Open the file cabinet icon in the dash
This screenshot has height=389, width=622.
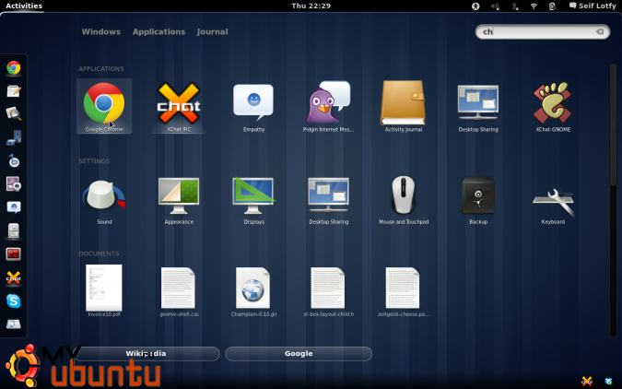(14, 230)
